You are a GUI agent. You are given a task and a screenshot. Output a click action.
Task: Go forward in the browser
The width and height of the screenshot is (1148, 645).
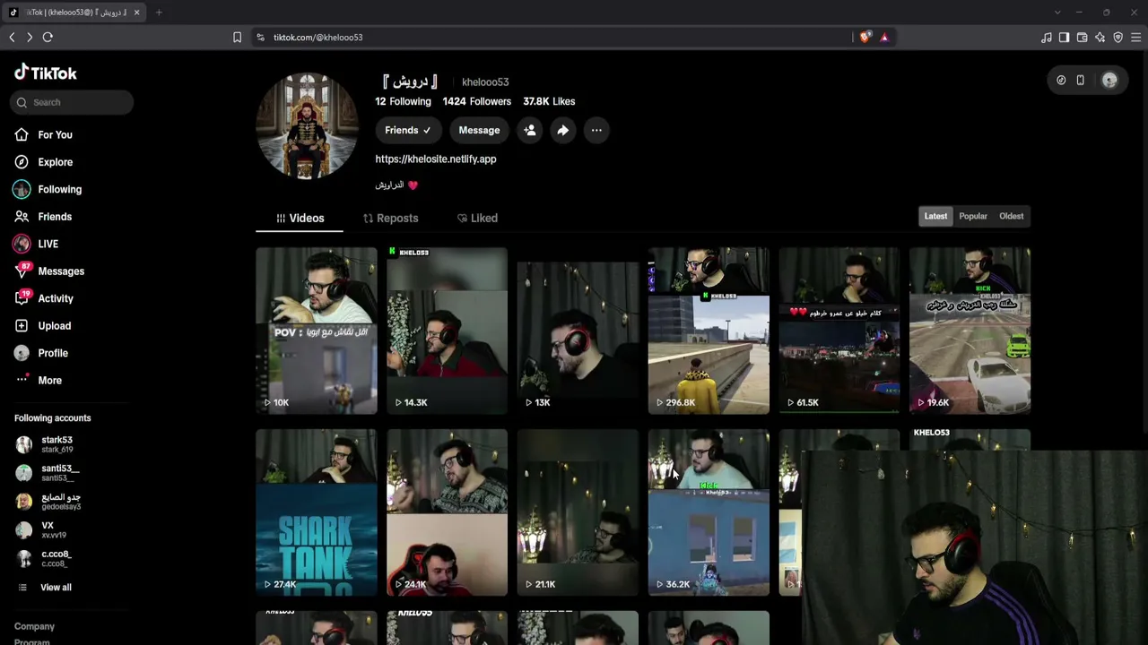tap(30, 38)
